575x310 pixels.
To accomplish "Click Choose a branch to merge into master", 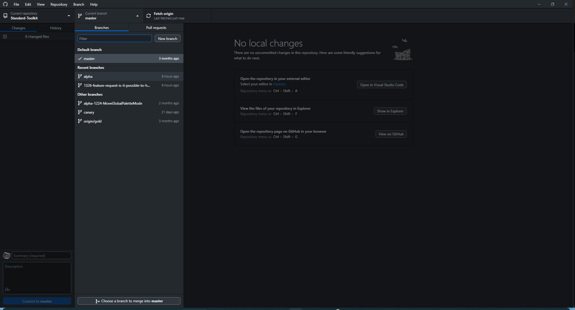I will [129, 301].
